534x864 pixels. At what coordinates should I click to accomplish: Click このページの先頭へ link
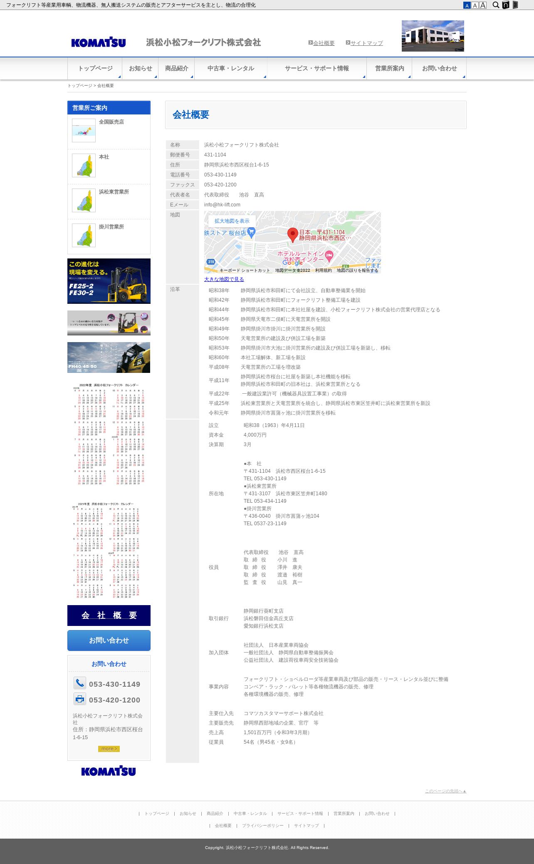(446, 791)
